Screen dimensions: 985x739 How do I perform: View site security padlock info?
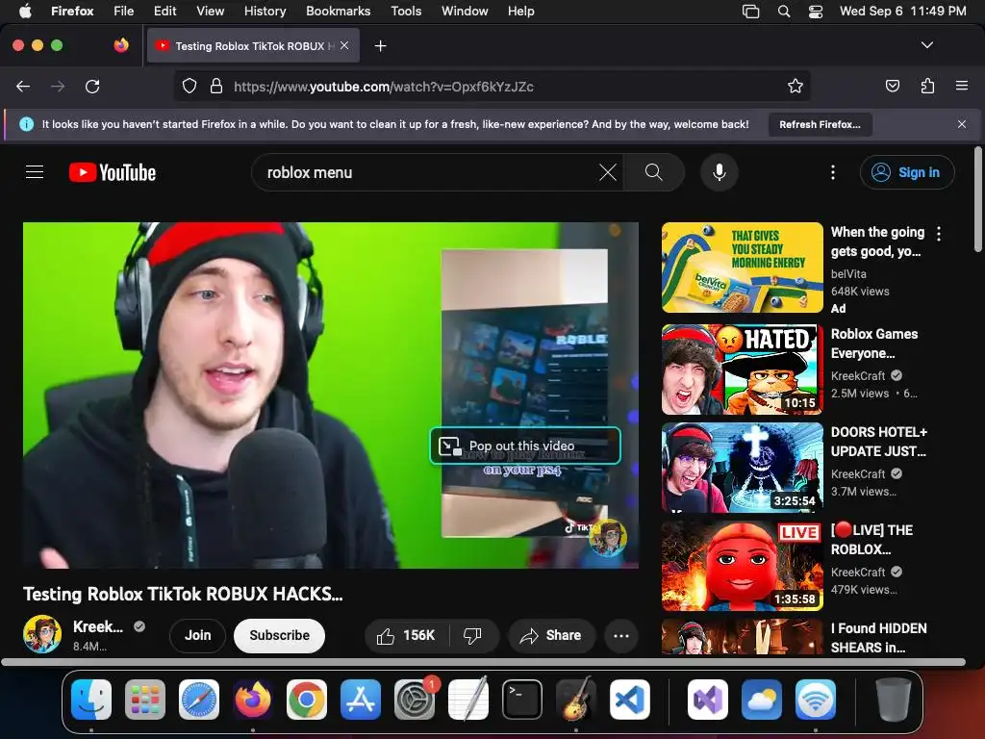click(x=216, y=86)
